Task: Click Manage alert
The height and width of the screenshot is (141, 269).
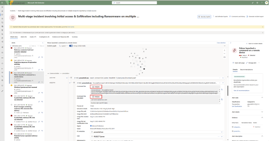Action: [x=251, y=63]
